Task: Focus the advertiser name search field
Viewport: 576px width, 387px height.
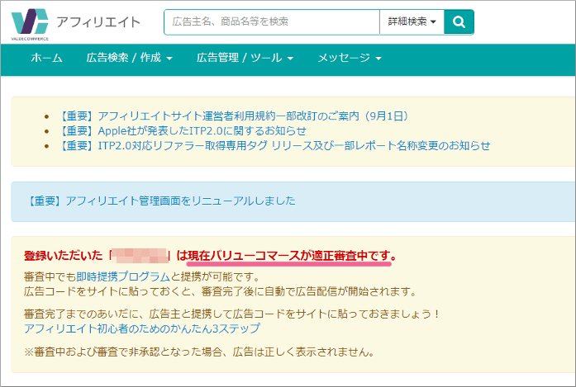Action: pyautogui.click(x=272, y=22)
